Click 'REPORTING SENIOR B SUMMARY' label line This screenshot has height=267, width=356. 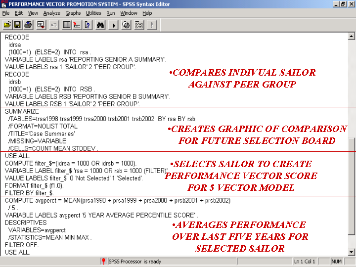pyautogui.click(x=88, y=96)
